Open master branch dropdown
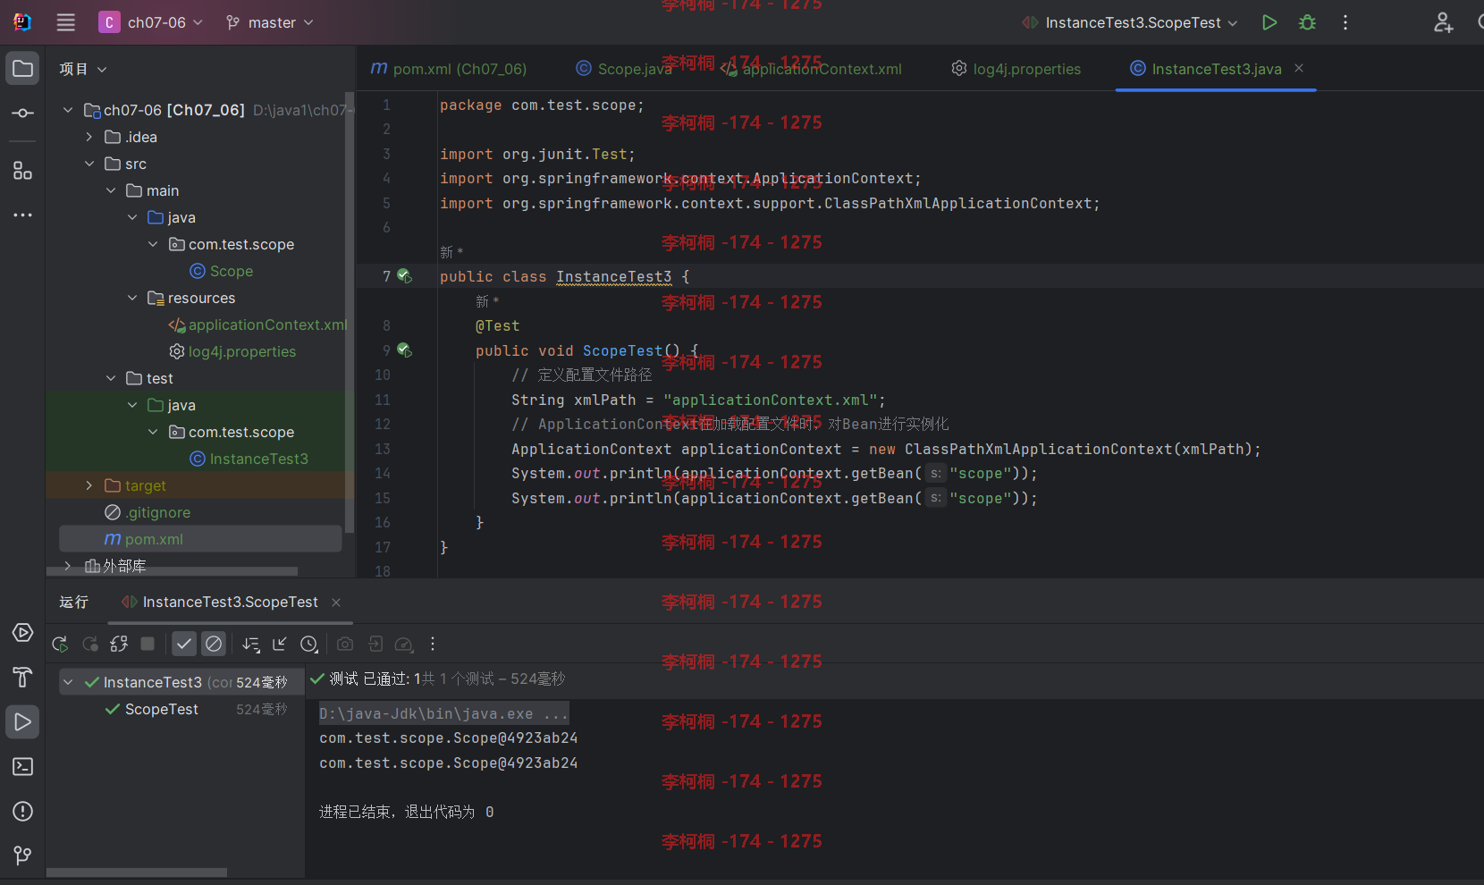 [270, 22]
